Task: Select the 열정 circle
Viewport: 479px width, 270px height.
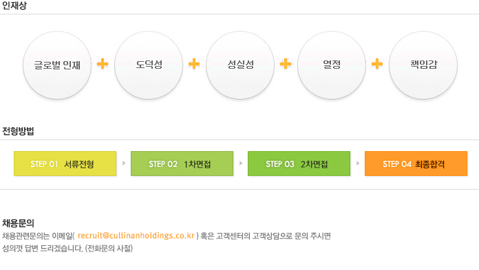Action: (332, 65)
